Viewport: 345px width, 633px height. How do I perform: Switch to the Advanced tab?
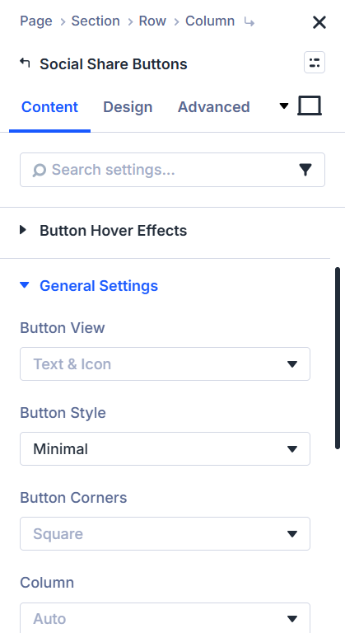click(214, 107)
